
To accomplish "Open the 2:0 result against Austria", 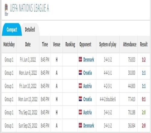I will pos(144,112).
